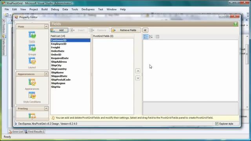
Task: Open the Build menu
Action: pyautogui.click(x=44, y=9)
